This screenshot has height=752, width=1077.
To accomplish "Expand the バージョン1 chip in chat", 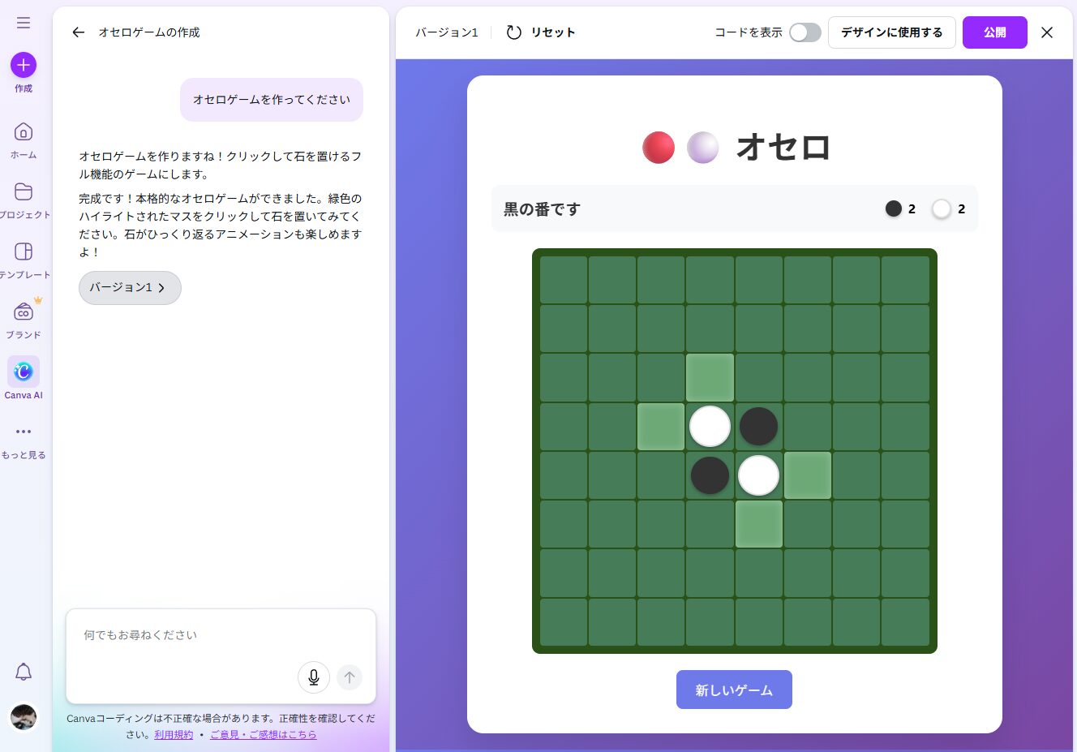I will (x=130, y=288).
